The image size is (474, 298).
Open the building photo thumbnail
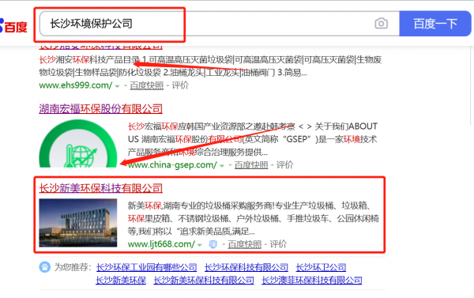tap(78, 223)
